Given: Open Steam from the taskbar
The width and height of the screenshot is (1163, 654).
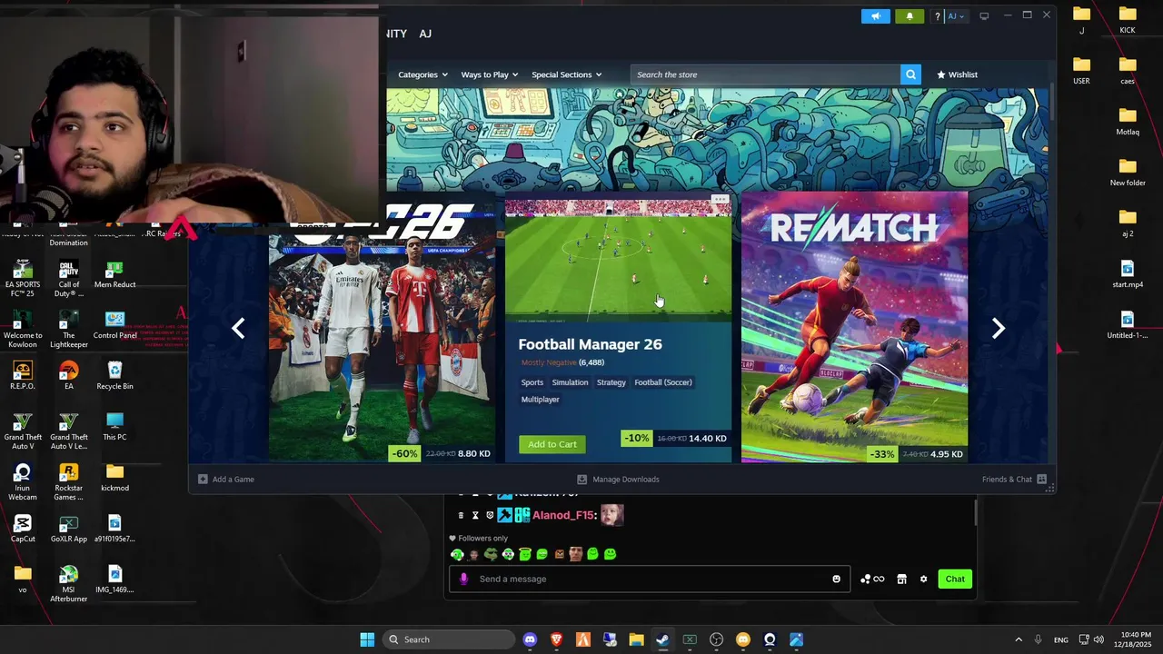Looking at the screenshot, I should 662,639.
